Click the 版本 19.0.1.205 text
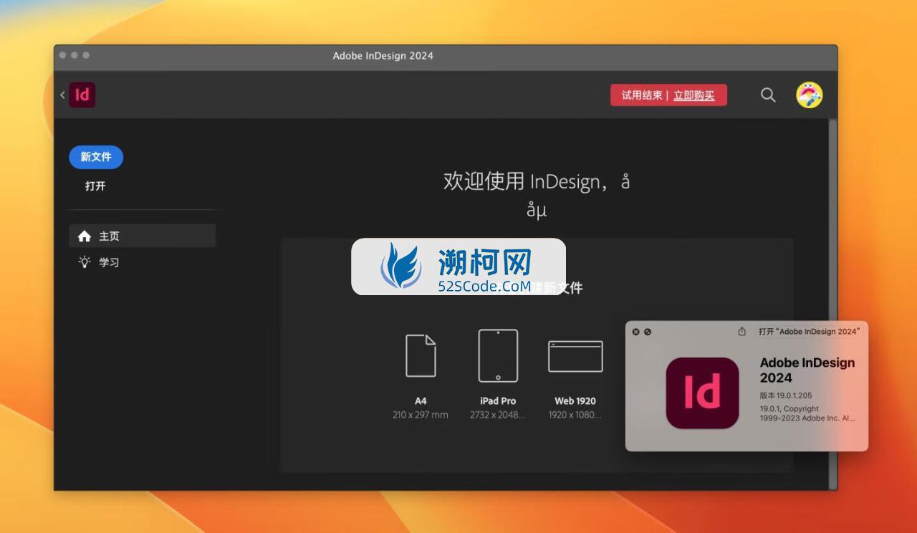The image size is (917, 533). 786,395
